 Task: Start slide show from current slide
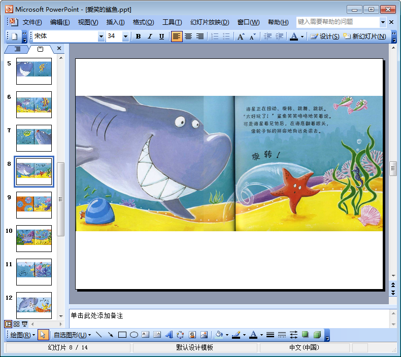(x=24, y=324)
